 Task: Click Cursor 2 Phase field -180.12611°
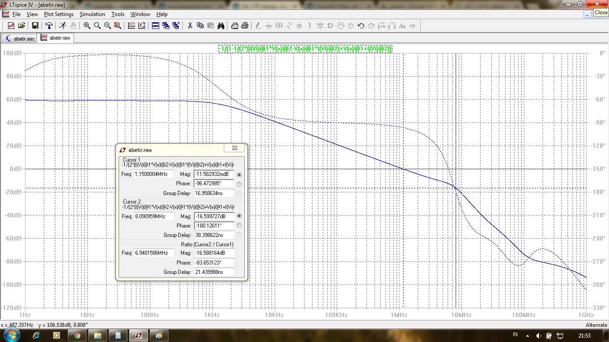tap(214, 226)
